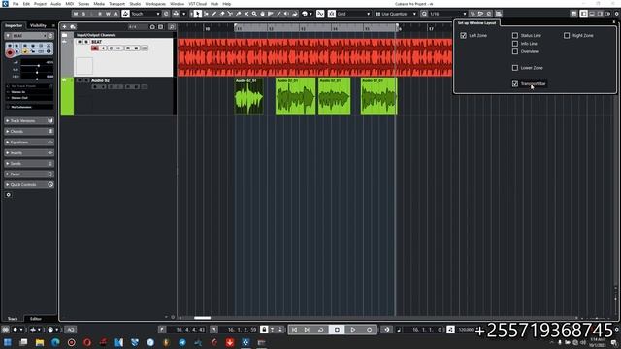Expand the Equalizers inspector section

[x=29, y=143]
